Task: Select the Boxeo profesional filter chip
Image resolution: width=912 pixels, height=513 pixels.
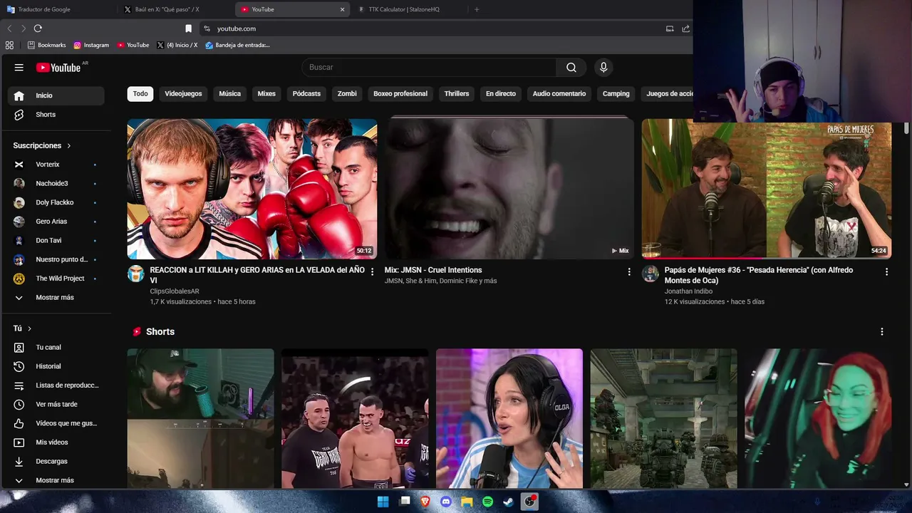Action: (400, 94)
